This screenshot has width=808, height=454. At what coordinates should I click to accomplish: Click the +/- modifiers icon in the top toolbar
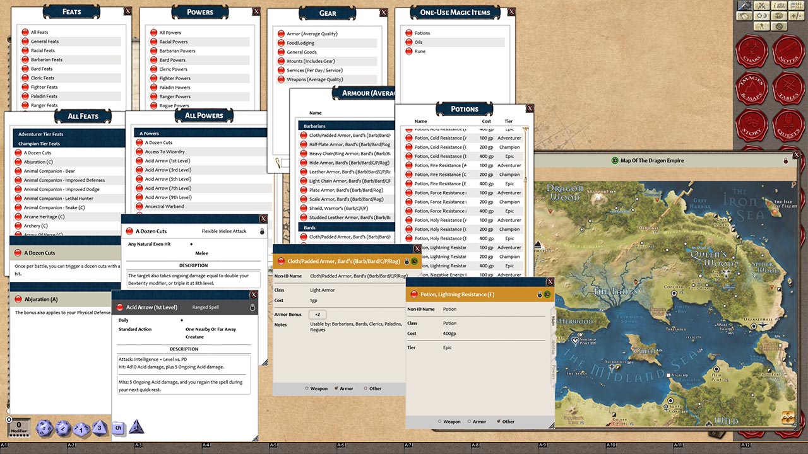pyautogui.click(x=796, y=16)
